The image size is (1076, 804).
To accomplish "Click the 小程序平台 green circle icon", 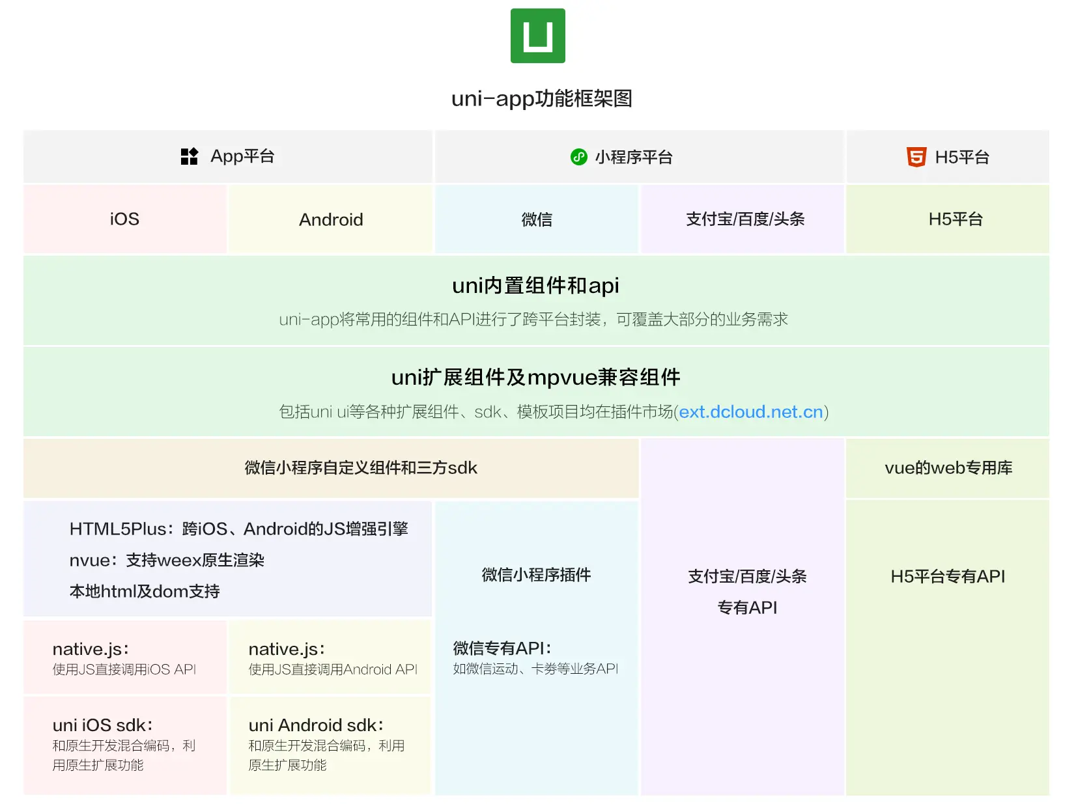I will coord(578,156).
